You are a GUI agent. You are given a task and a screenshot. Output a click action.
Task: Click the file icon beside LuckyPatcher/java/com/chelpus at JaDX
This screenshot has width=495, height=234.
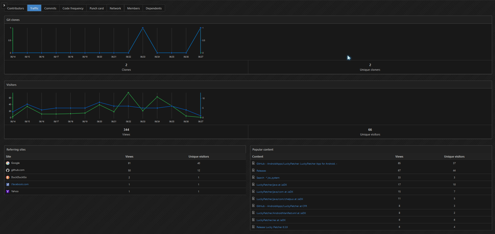253,199
